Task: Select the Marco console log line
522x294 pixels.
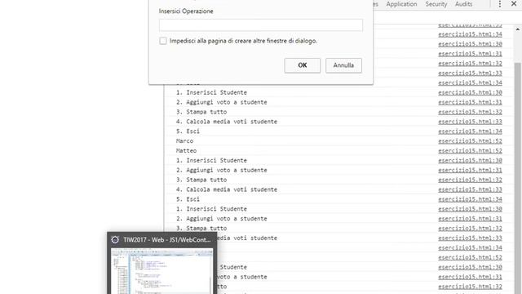Action: coord(184,141)
